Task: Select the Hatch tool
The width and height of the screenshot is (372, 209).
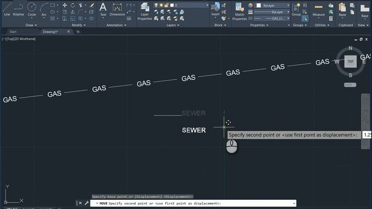Action: coord(52,19)
